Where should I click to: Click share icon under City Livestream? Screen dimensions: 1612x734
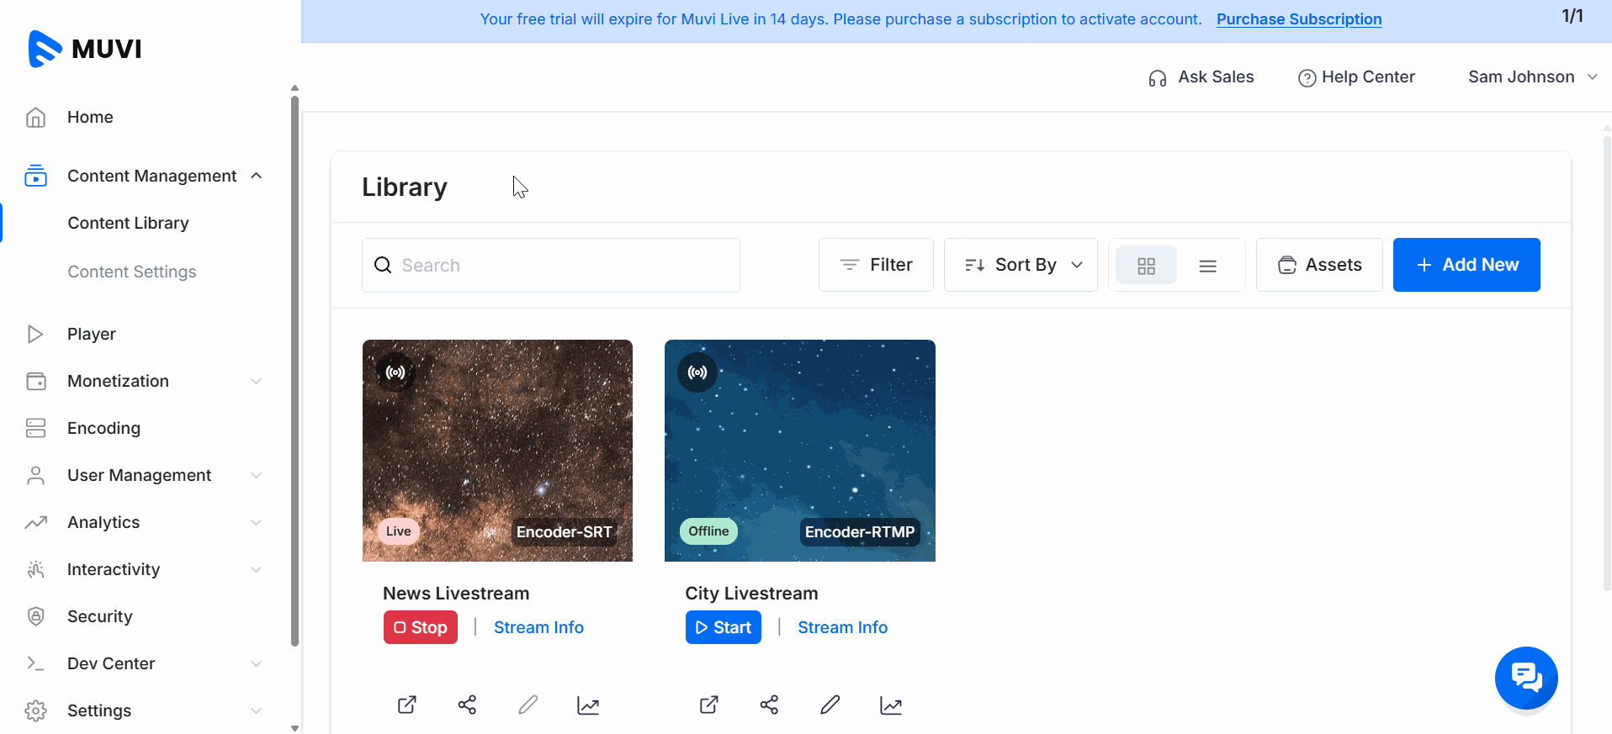pos(769,705)
